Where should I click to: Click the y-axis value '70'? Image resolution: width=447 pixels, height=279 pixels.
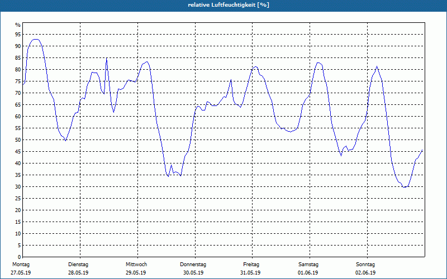click(x=18, y=93)
